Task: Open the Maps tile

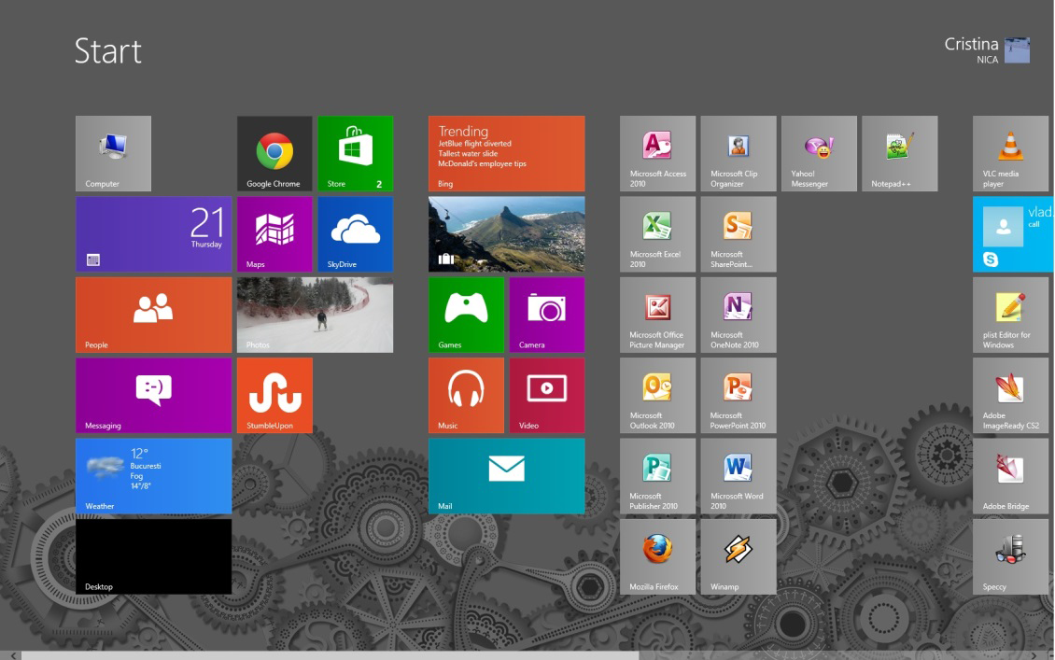Action: pos(274,234)
